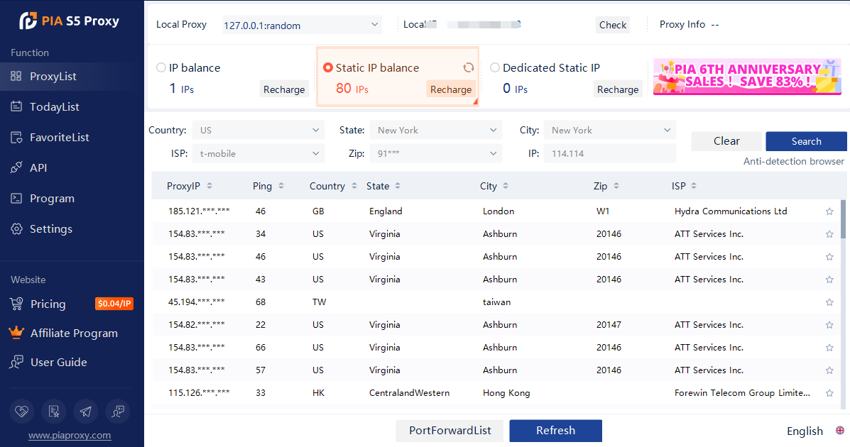Select the Dedicated Static IP radio button
This screenshot has height=447, width=850.
pos(494,67)
